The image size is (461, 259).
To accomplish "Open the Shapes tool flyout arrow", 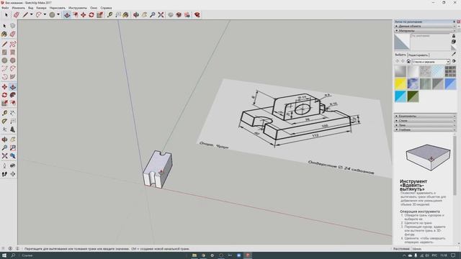I will coord(58,14).
